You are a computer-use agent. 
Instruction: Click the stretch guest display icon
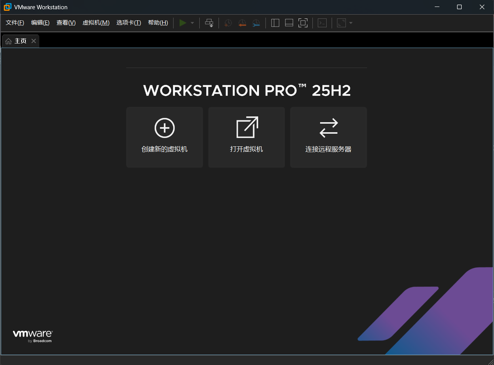(341, 23)
